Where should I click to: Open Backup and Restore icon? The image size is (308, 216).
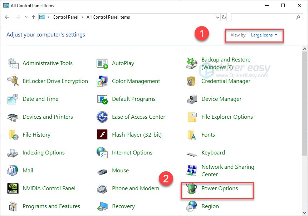click(x=191, y=63)
